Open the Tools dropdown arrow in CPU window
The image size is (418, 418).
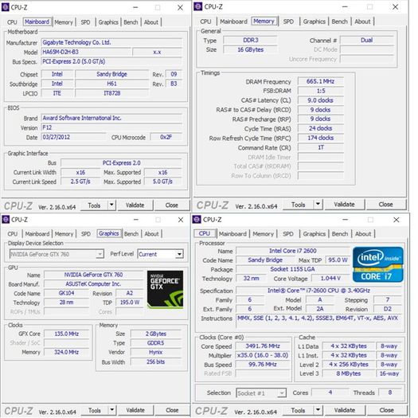click(318, 410)
